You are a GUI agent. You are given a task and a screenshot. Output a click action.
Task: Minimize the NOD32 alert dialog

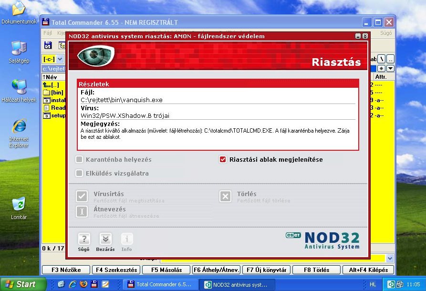coord(358,36)
